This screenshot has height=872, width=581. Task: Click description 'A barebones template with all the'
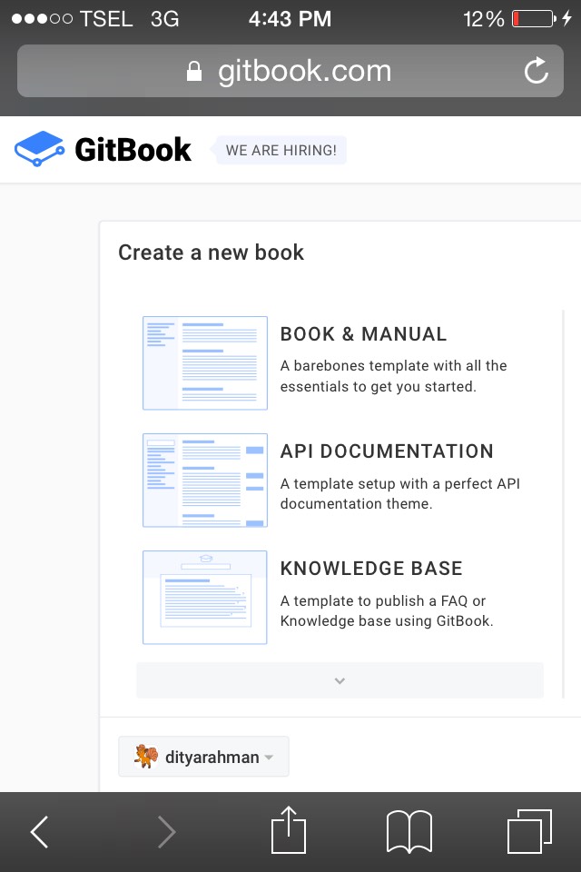pos(394,366)
